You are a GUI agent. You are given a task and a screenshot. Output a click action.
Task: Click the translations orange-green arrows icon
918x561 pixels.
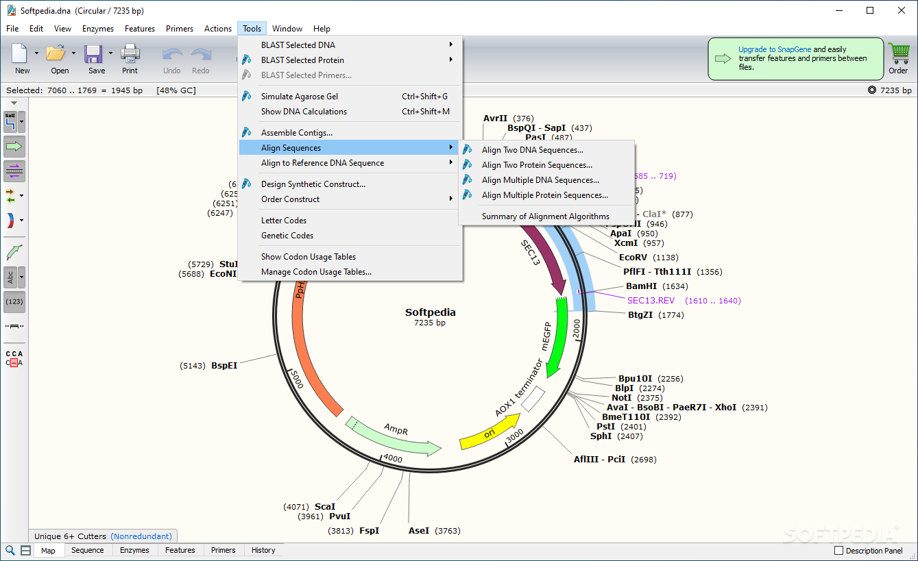[x=10, y=196]
